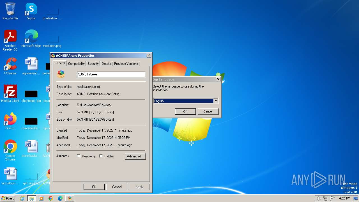
Task: Select the downloadsc Word document icon
Action: [31, 149]
